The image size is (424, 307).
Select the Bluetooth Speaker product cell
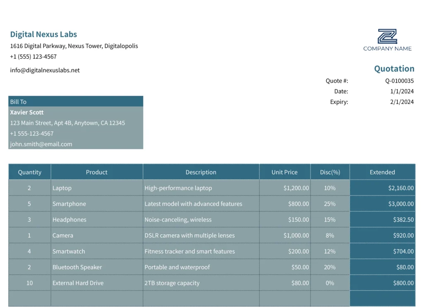point(97,267)
